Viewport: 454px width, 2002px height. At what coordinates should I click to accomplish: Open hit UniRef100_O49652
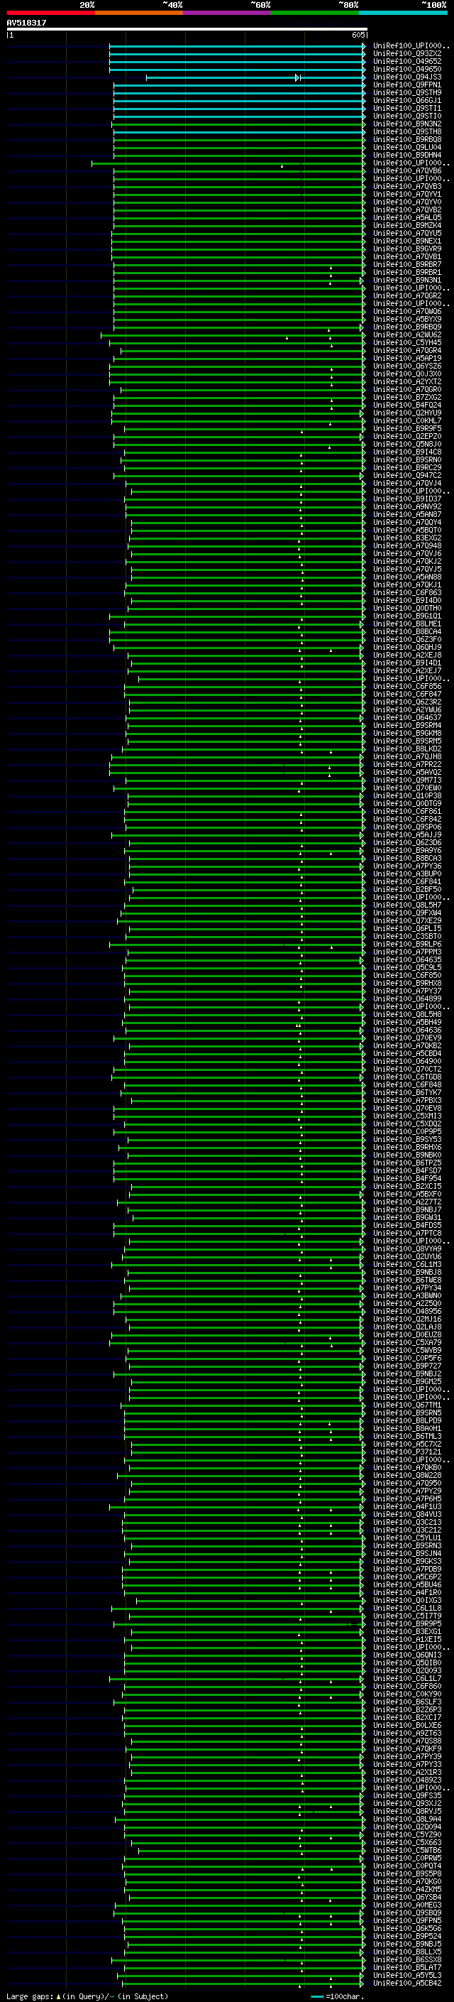pyautogui.click(x=407, y=61)
